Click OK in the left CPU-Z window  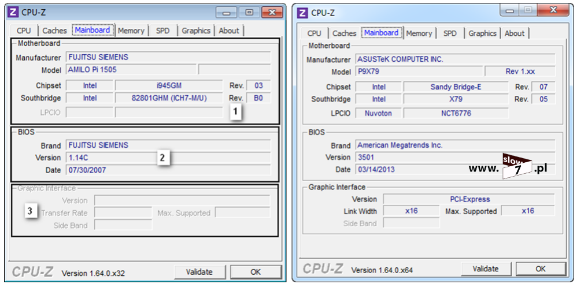[x=256, y=272]
